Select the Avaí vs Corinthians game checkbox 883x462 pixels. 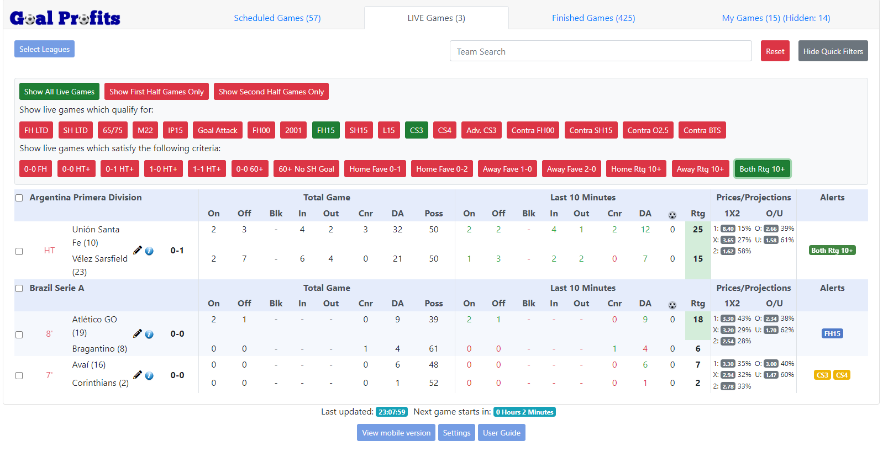(x=19, y=375)
